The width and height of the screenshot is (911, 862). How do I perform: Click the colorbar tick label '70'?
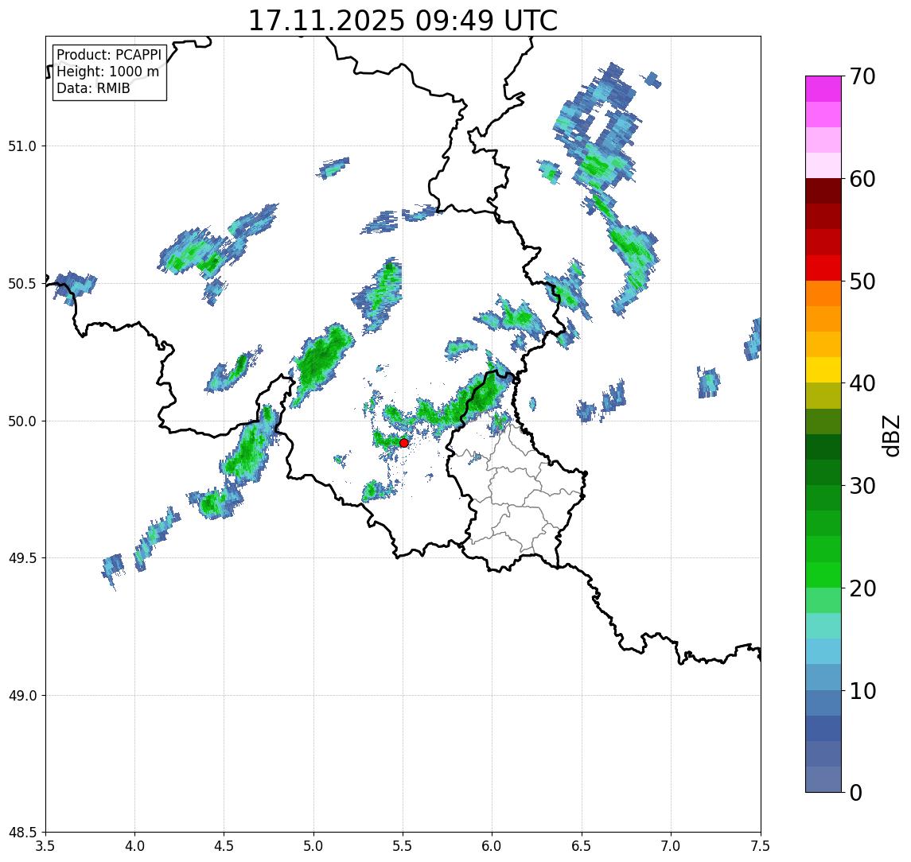pos(862,76)
